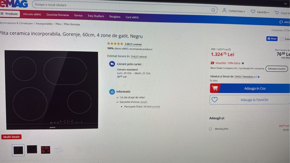290x163 pixels.
Task: Open the eMAG logo homepage
Action: pyautogui.click(x=14, y=3)
